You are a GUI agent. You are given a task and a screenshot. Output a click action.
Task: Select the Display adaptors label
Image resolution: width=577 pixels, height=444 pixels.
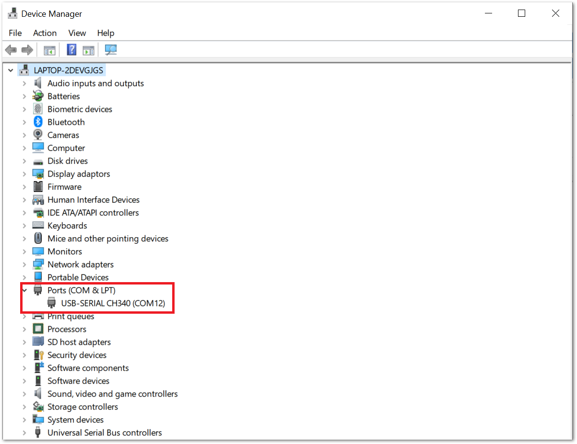coord(79,174)
